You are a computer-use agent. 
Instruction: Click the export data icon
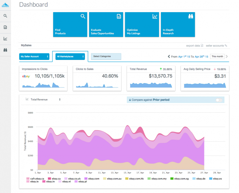[x=202, y=46]
